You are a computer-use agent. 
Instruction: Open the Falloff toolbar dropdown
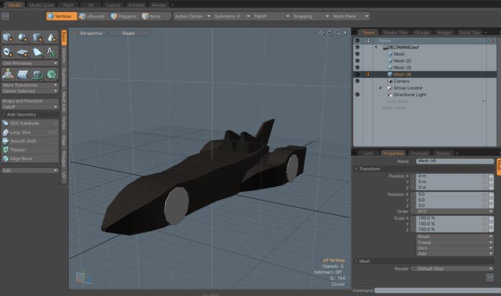[x=272, y=16]
